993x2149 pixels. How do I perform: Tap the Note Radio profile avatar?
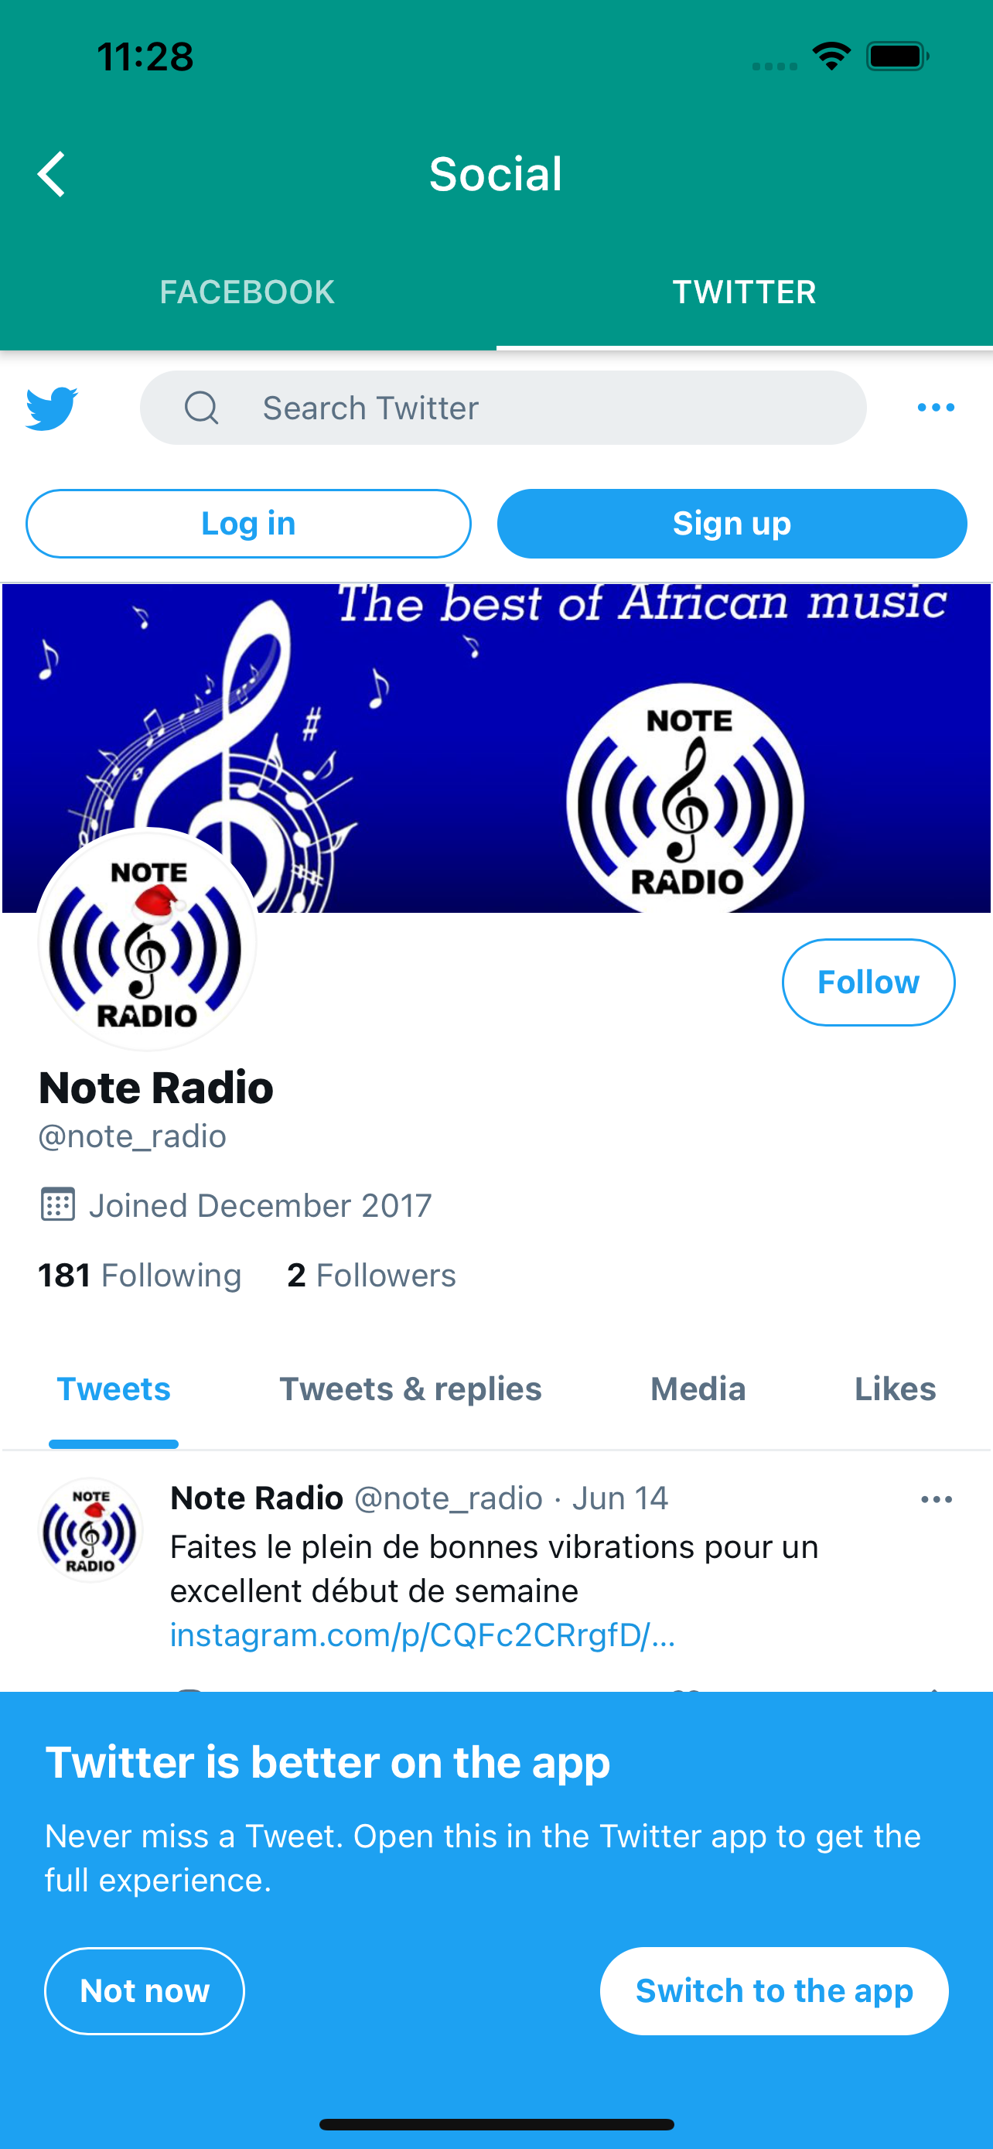[x=147, y=940]
